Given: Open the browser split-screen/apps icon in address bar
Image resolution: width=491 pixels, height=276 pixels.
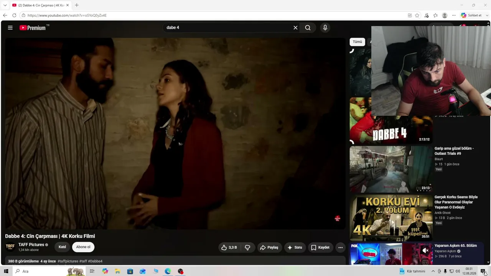Looking at the screenshot, I should tap(410, 15).
